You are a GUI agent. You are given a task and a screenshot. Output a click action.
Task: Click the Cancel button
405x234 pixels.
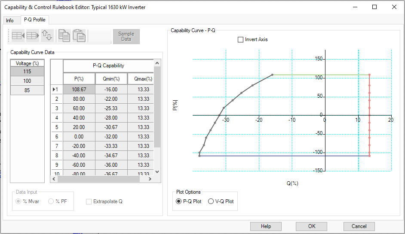coord(359,226)
